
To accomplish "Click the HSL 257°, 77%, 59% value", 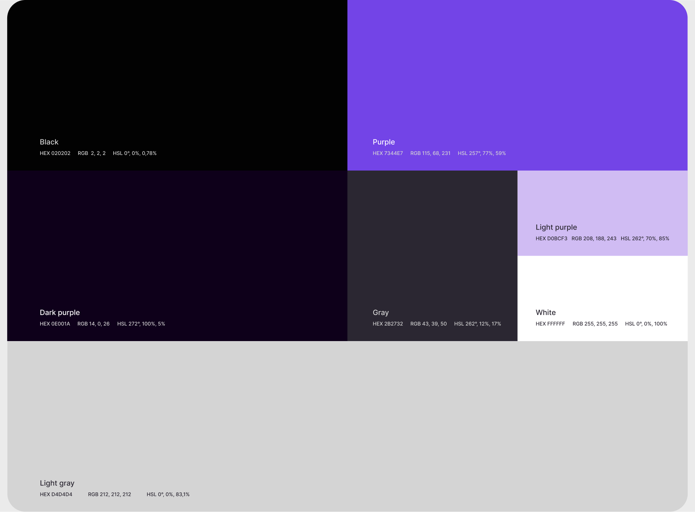I will (x=482, y=153).
